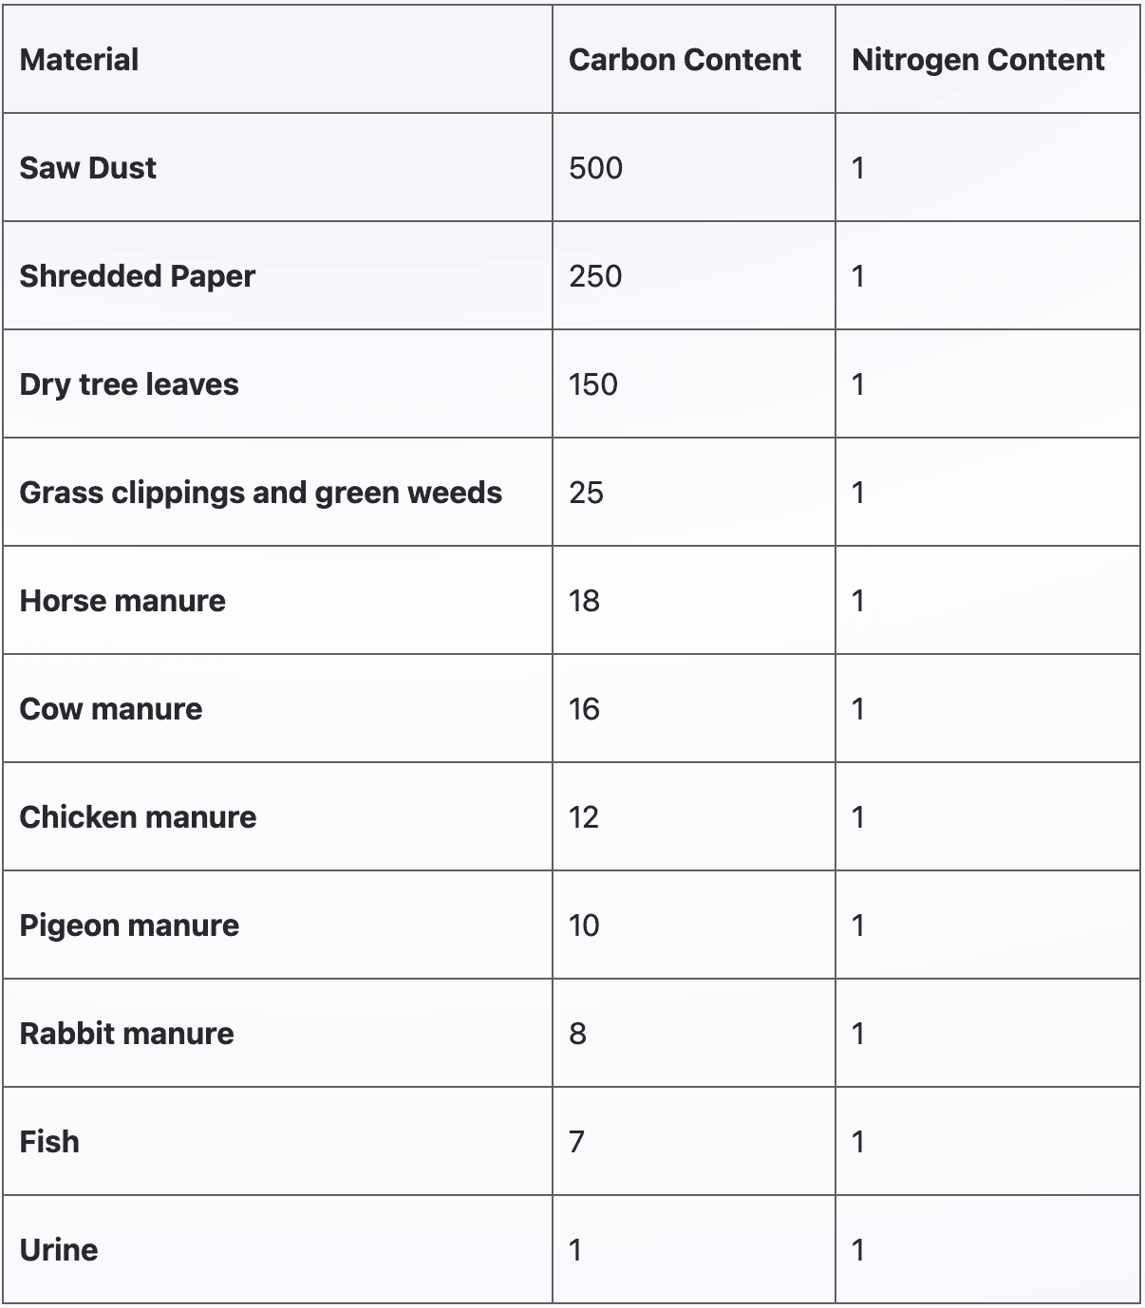Screen dimensions: 1145x1308
Task: Select the Urine row label
Action: [x=58, y=1250]
